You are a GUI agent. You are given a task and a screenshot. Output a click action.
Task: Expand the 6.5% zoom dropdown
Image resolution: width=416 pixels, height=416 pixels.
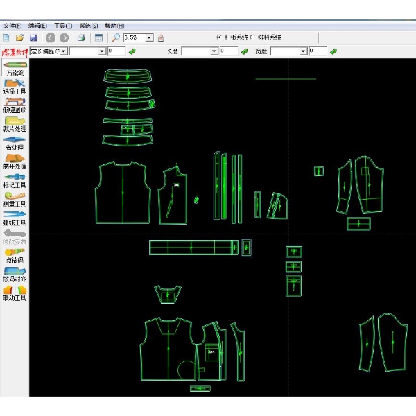coord(149,37)
